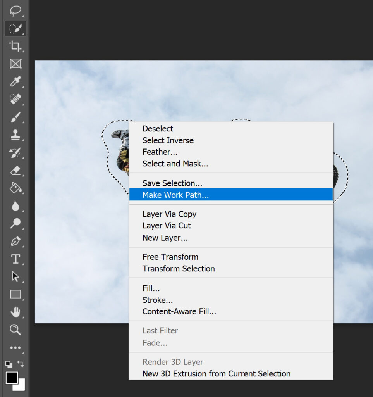Select the Pen tool

15,241
